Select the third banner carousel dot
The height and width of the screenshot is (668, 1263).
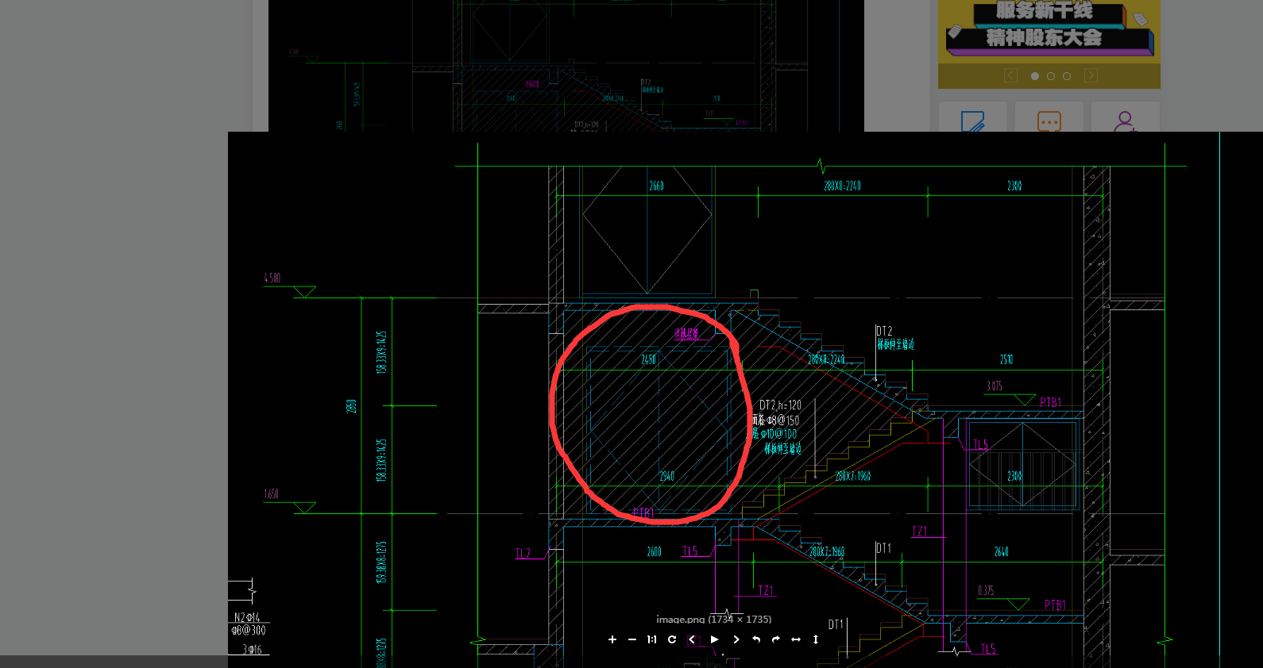[x=1067, y=76]
